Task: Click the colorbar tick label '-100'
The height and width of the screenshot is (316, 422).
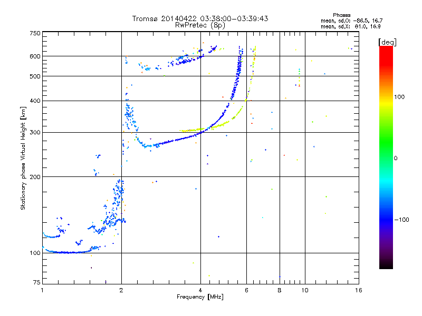Action: [x=401, y=220]
